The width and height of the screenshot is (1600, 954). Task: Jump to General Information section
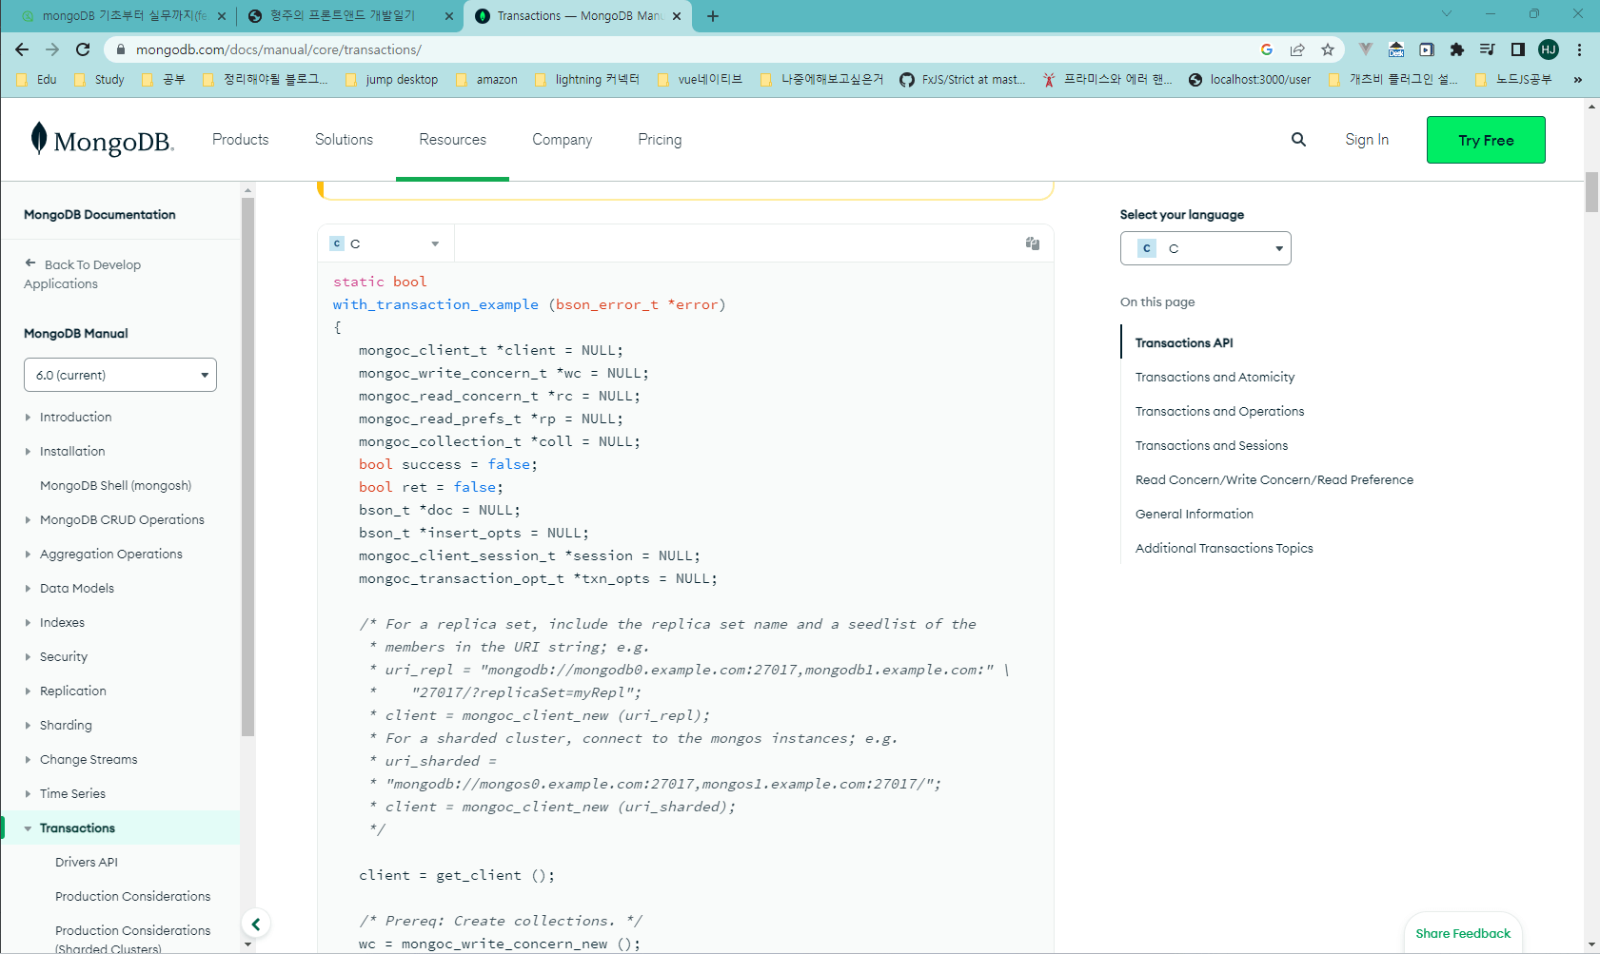click(1194, 515)
